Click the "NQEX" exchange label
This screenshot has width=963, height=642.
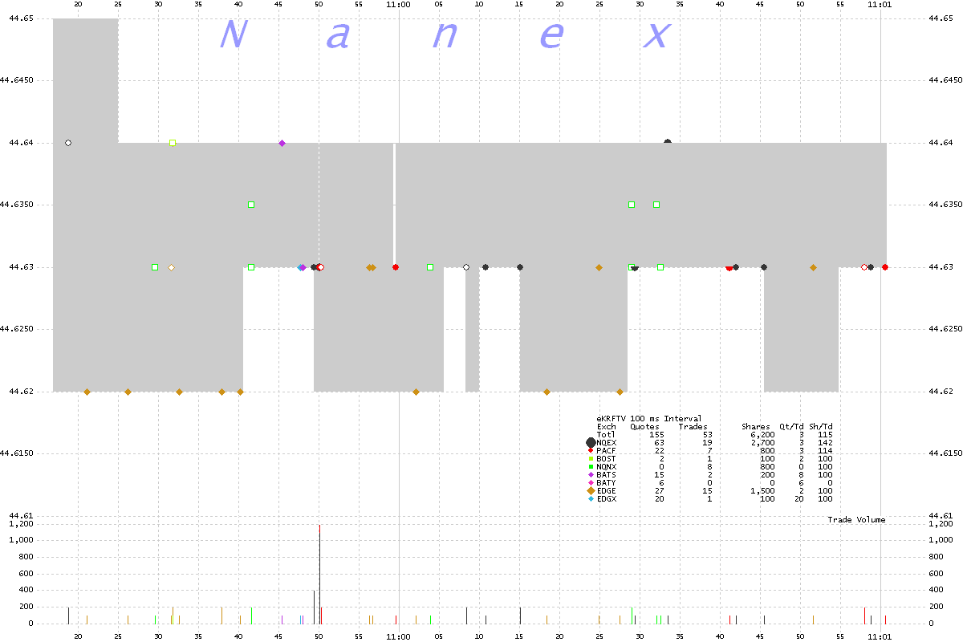click(x=606, y=443)
